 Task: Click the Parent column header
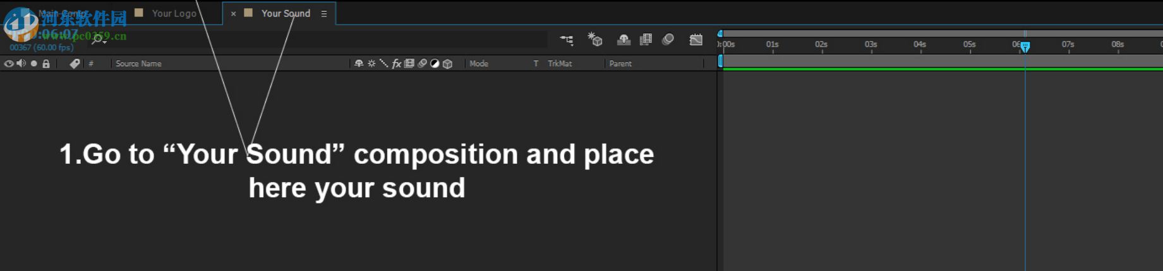click(x=620, y=64)
